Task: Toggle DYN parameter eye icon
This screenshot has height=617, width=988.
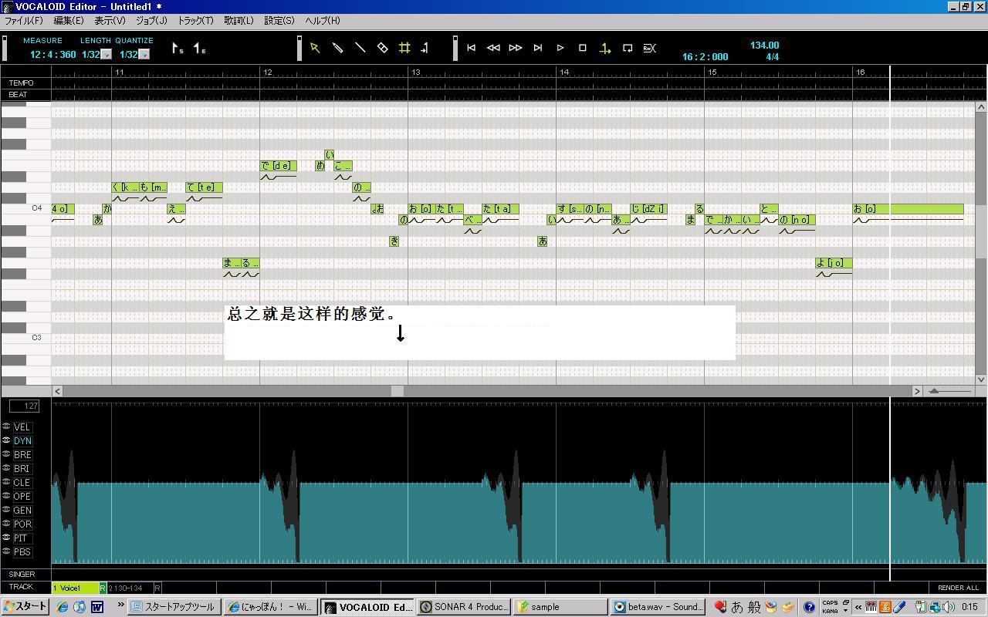Action: [6, 440]
